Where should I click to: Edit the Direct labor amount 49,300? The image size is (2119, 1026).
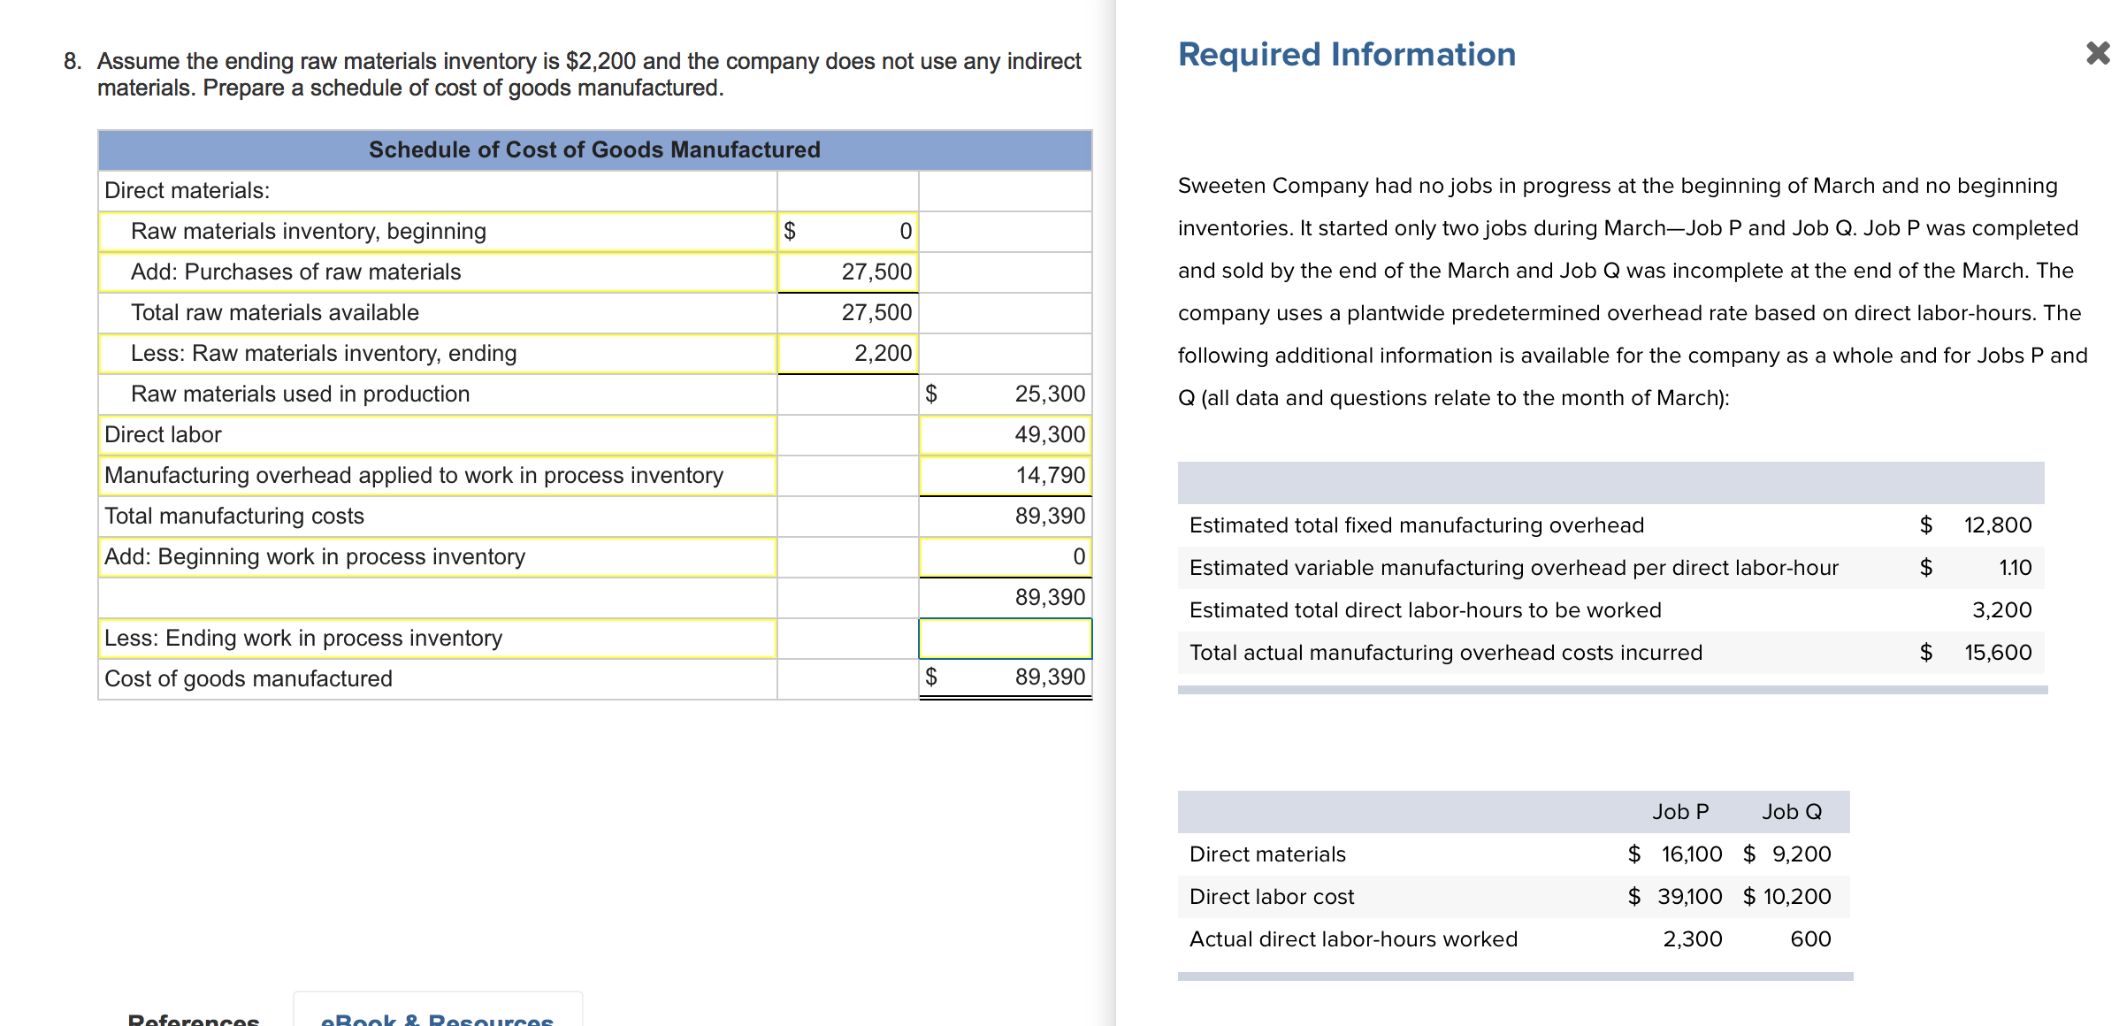point(1005,435)
